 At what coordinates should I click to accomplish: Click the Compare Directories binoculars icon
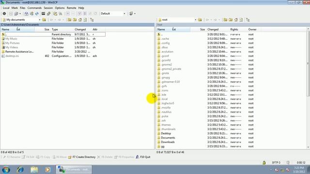click(26, 14)
